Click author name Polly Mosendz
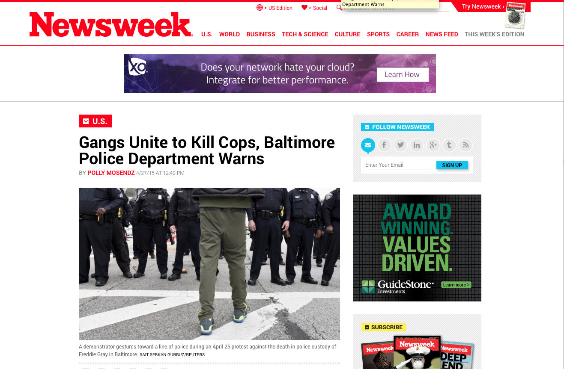Image resolution: width=564 pixels, height=369 pixels. point(111,173)
